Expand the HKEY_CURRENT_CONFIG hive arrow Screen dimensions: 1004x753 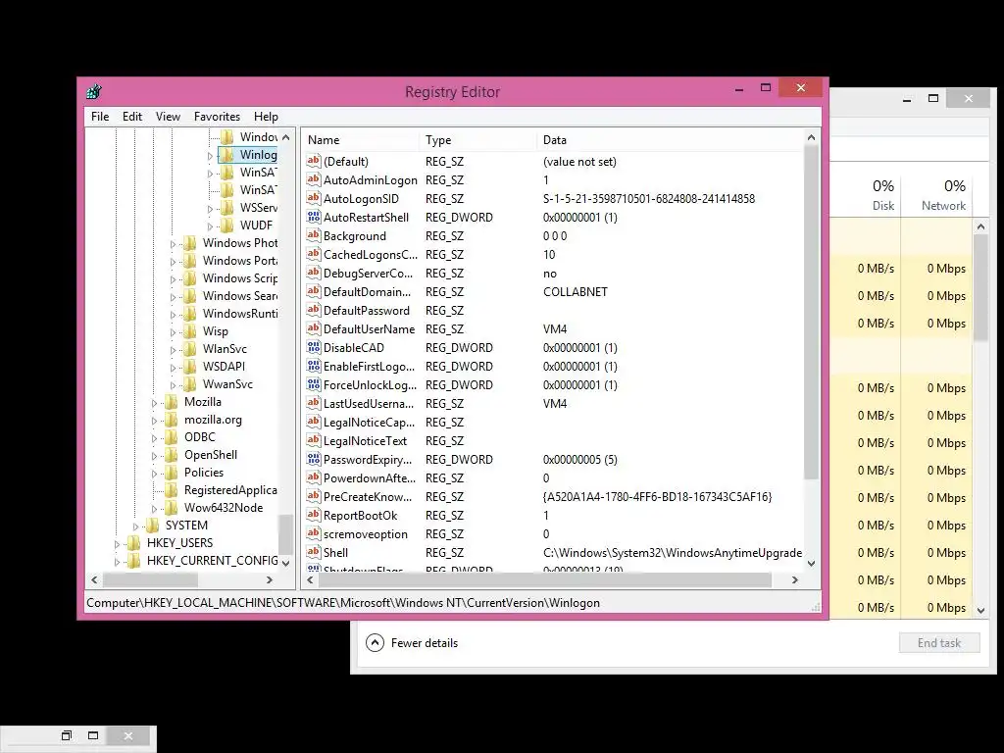118,562
